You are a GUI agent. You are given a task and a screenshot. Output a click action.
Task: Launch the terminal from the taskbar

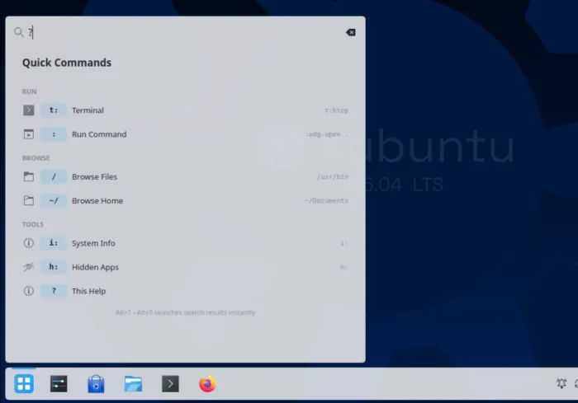click(170, 384)
